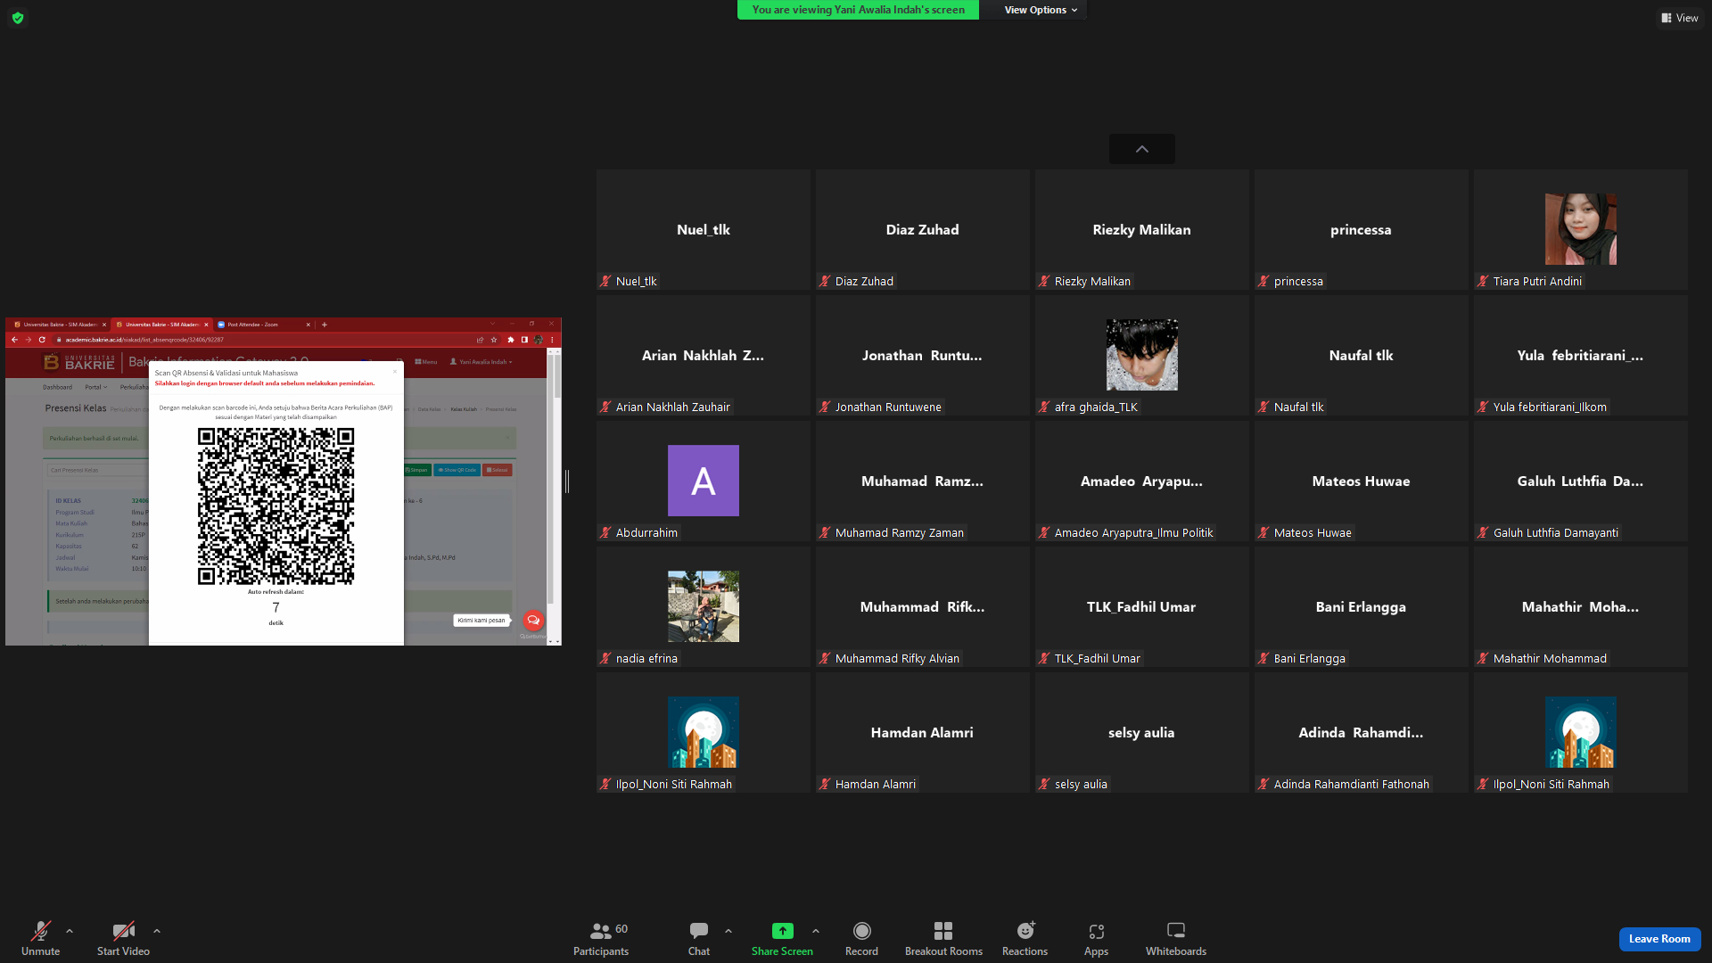Open the View Options dropdown
The image size is (1712, 963).
[1041, 10]
